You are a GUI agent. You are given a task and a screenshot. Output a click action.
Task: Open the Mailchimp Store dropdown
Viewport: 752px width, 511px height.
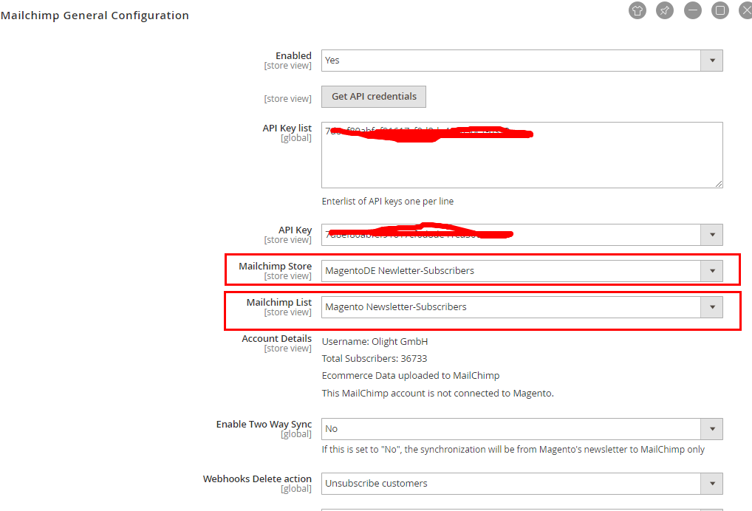[x=522, y=271]
